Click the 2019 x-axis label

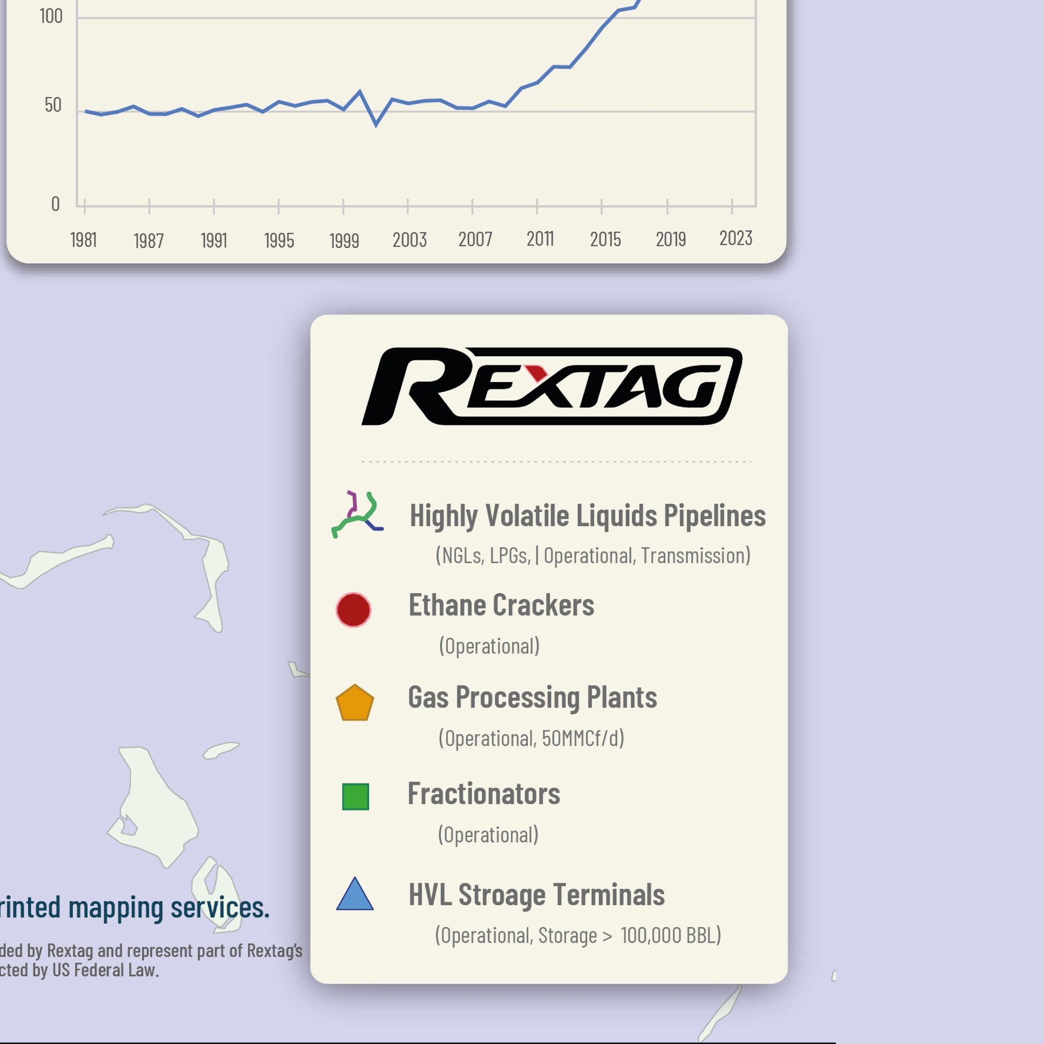671,239
